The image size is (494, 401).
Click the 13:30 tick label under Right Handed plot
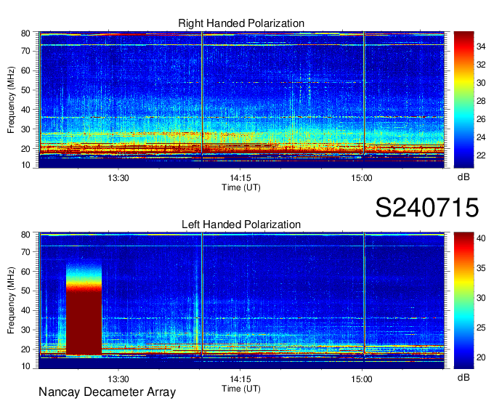point(118,178)
